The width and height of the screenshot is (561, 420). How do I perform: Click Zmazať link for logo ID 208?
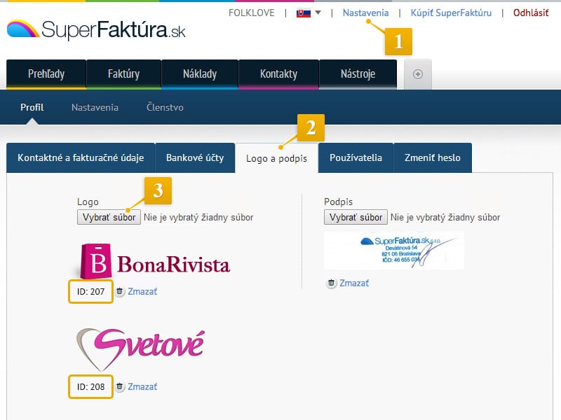click(x=142, y=386)
